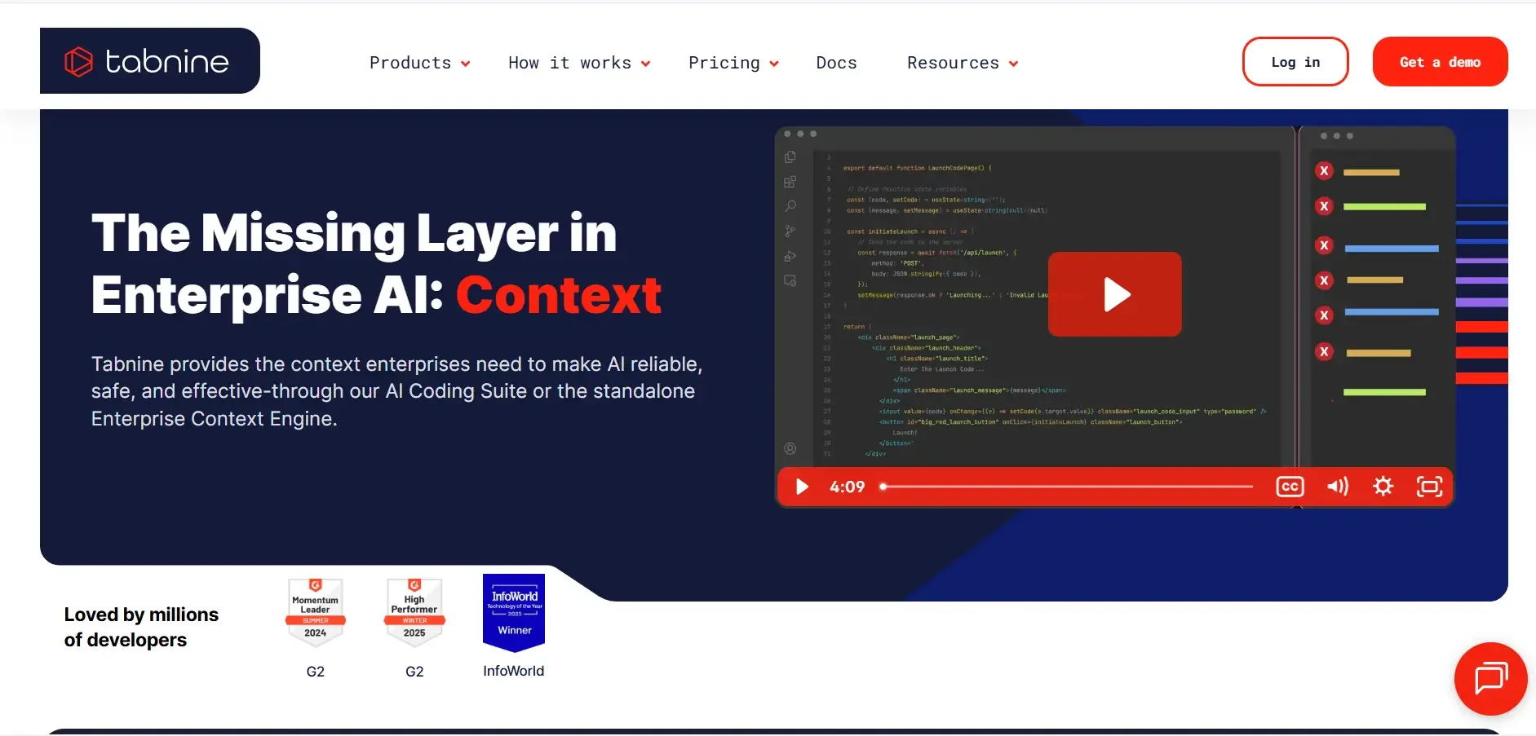
Task: Open the chat widget bubble icon
Action: (x=1490, y=679)
